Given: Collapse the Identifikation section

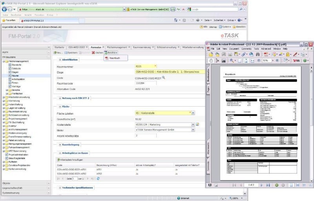Looking at the screenshot, I should (60, 60).
